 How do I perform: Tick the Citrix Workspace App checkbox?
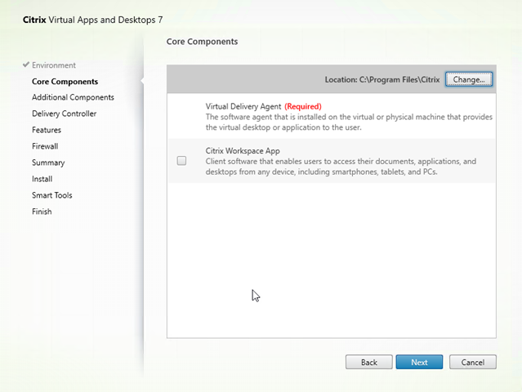[x=181, y=161]
